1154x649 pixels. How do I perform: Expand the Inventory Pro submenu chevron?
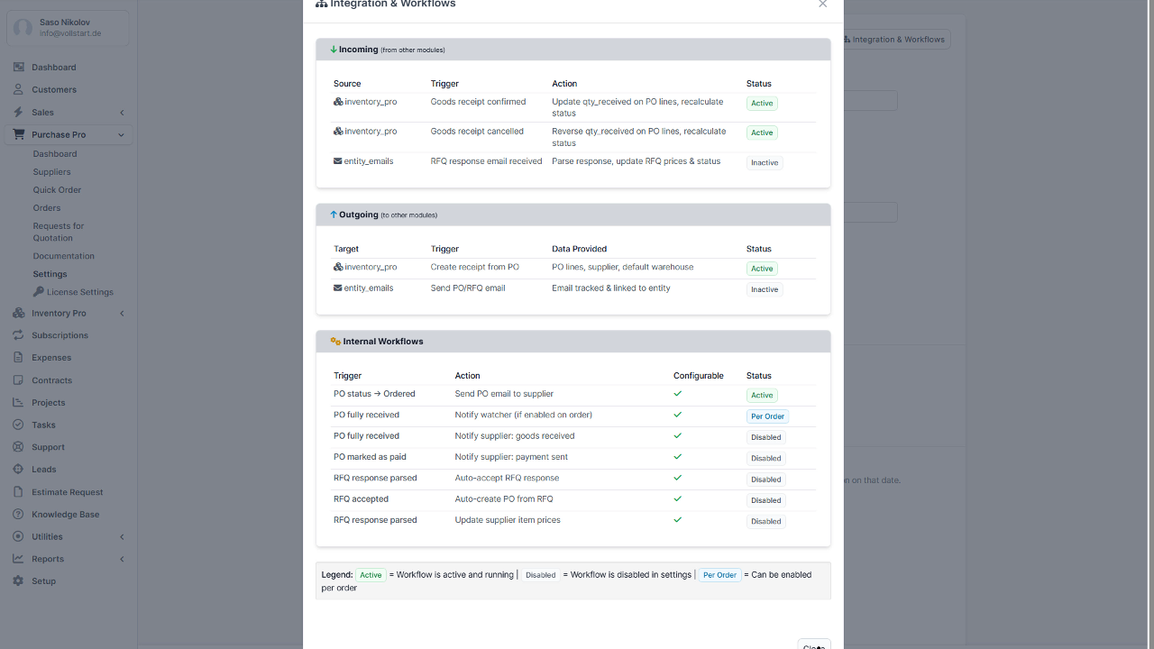tap(122, 314)
